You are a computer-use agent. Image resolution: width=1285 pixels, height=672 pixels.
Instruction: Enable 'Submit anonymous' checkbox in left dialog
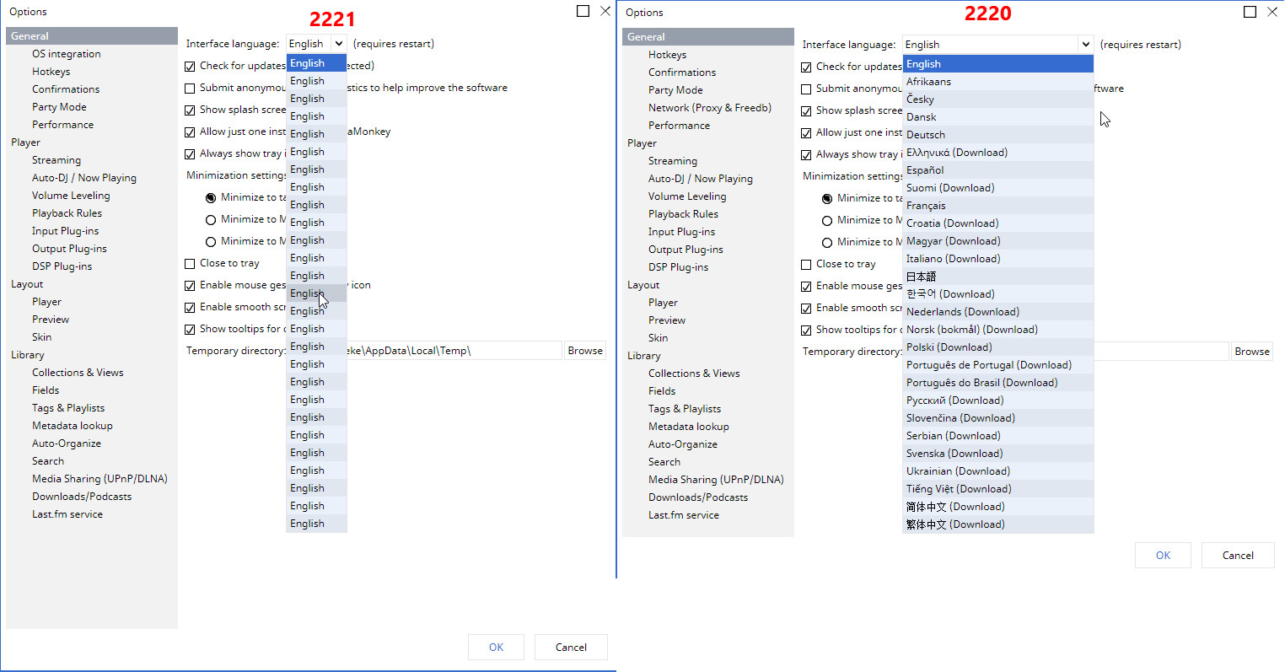point(190,88)
